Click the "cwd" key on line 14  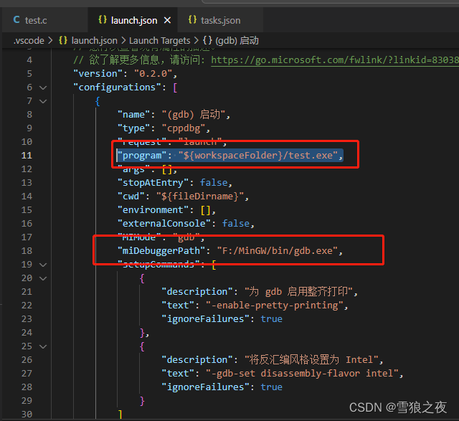tap(131, 196)
